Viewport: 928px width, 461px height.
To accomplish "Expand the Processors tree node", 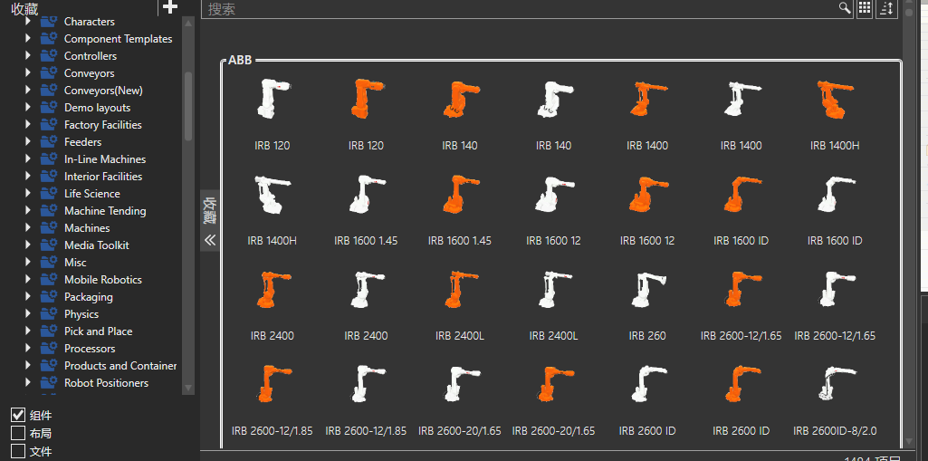I will click(x=28, y=349).
